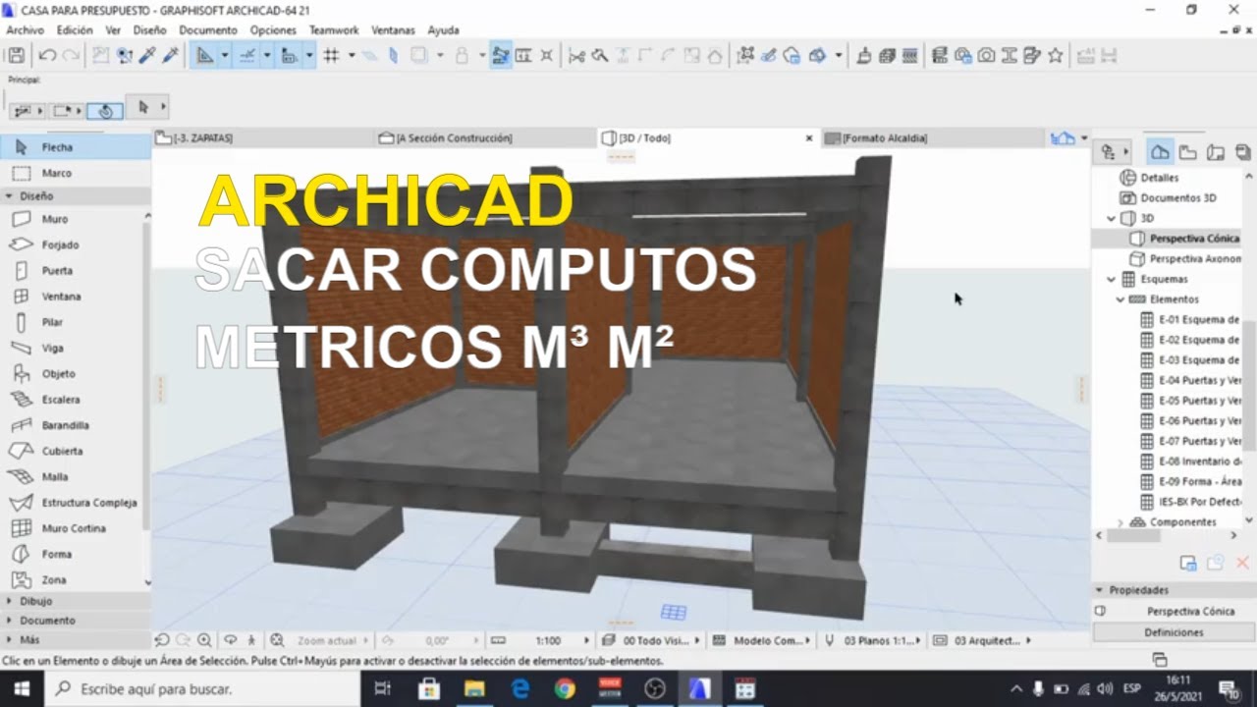This screenshot has height=707, width=1257.
Task: Collapse the Esquemas tree node
Action: (1112, 279)
